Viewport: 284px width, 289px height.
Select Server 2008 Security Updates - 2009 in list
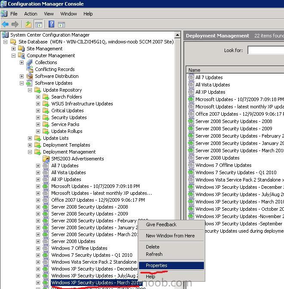[234, 129]
